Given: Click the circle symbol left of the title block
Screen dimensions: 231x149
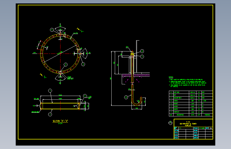Looking at the screenshot, I should click(170, 123).
